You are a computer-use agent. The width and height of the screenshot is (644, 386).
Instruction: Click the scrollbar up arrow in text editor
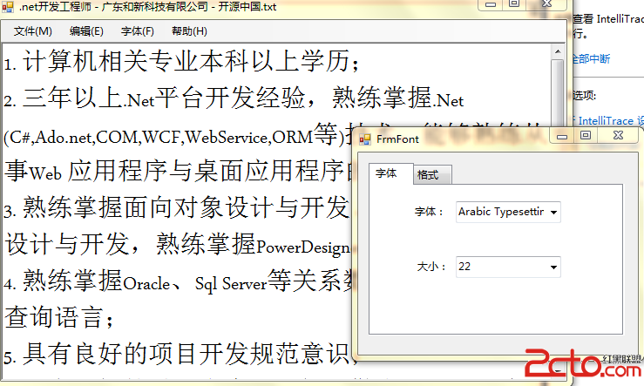tap(558, 51)
